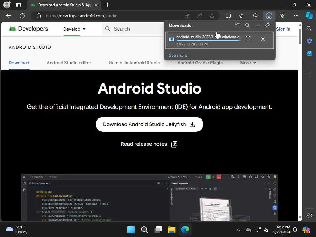Click Download Android Studio Jellyfish button
This screenshot has width=316, height=237.
coord(149,124)
